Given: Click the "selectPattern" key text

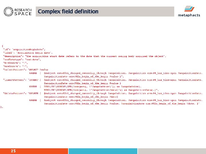Looking at the screenshot, I should coord(14,70).
